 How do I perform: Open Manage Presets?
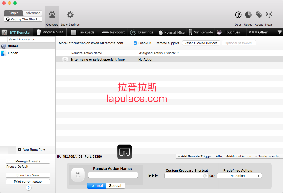(28, 161)
